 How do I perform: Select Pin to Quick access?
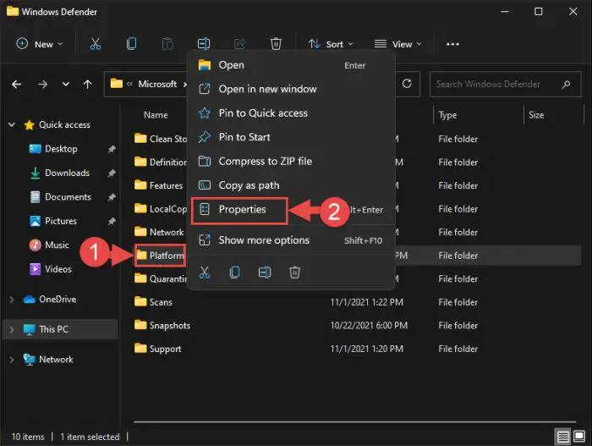[291, 113]
